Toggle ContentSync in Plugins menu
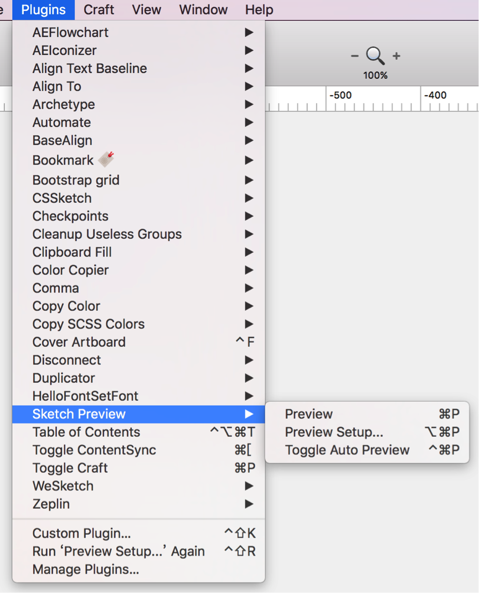The height and width of the screenshot is (593, 479). point(94,450)
